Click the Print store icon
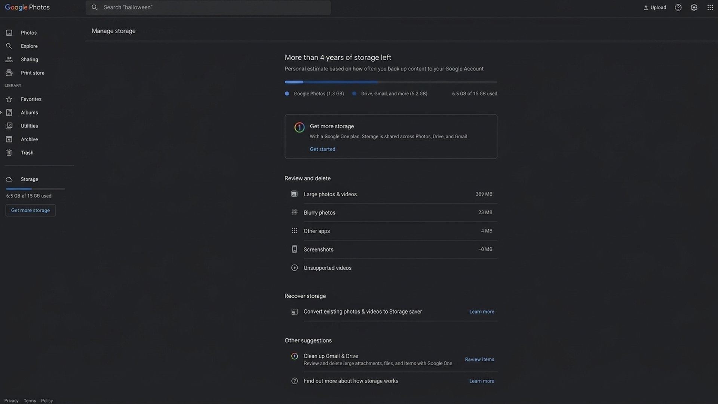 [x=9, y=73]
